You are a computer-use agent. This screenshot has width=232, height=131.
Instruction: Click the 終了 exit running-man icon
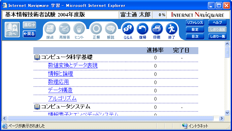tap(171, 29)
